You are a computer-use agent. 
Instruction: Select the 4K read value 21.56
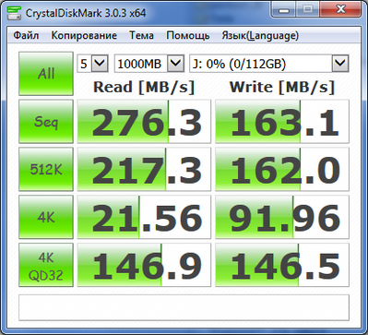point(144,217)
